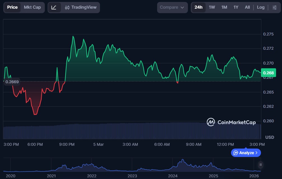Open chart settings sliders icon
The image size is (282, 179).
274,8
